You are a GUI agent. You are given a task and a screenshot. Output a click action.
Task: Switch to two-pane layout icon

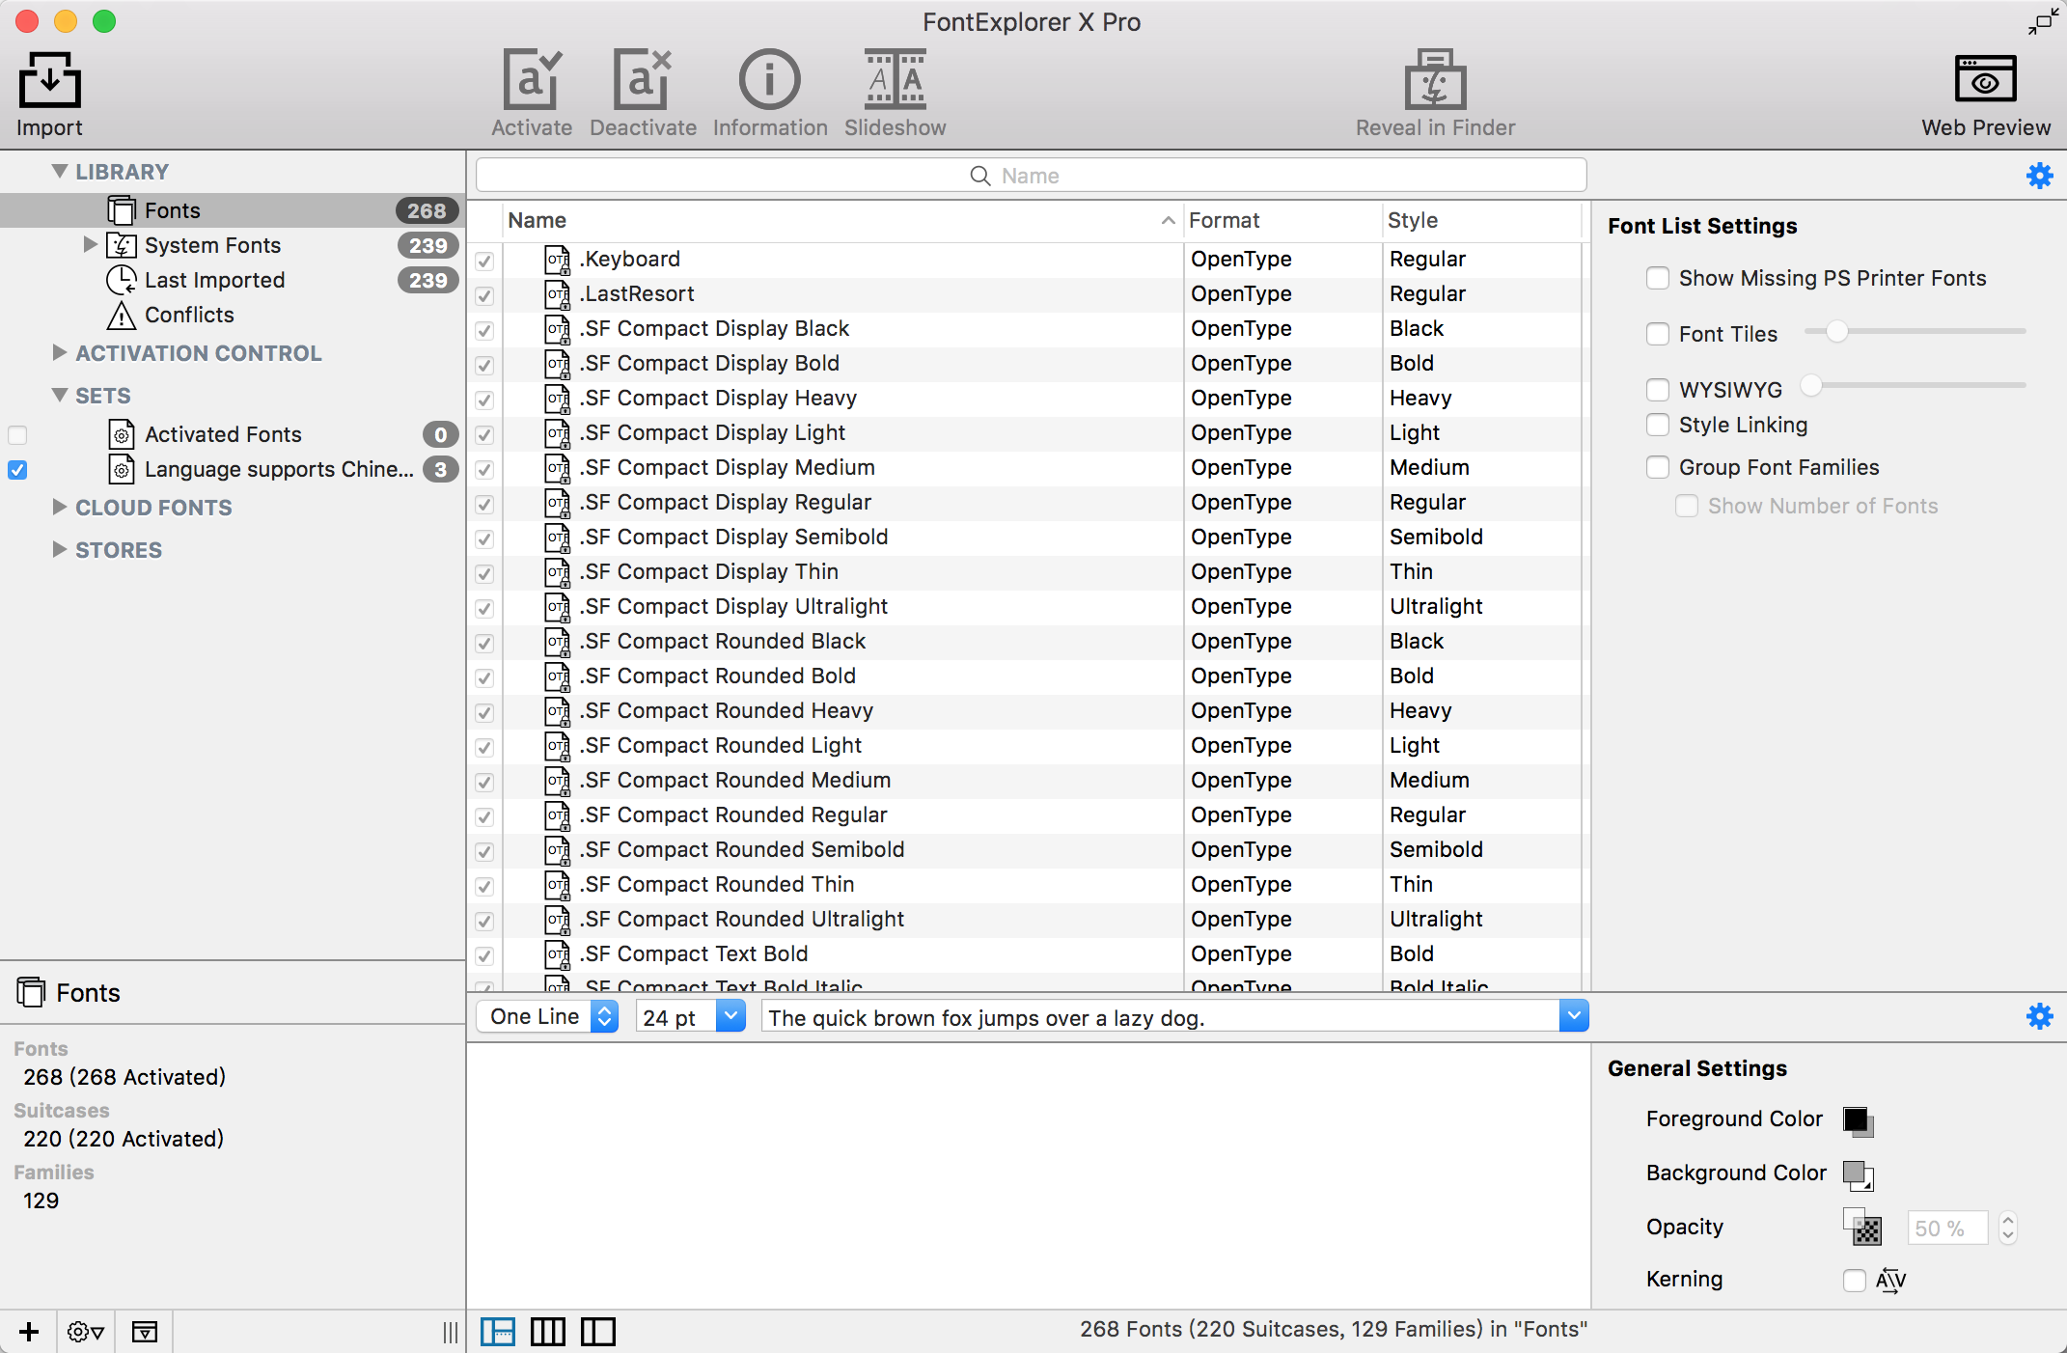tap(597, 1332)
